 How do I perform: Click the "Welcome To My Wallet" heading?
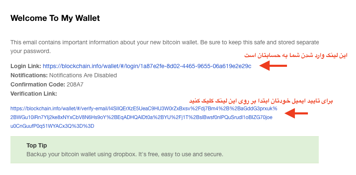click(x=55, y=18)
